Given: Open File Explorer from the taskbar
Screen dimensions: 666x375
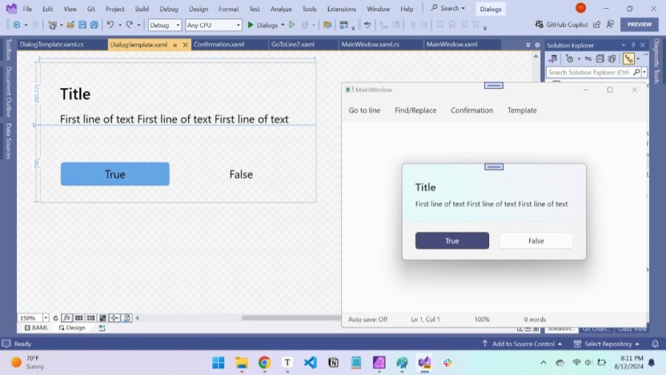Looking at the screenshot, I should point(241,362).
